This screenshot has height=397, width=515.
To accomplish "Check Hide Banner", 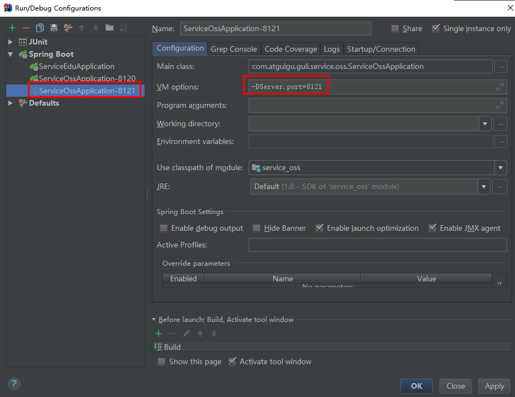I will pos(256,228).
